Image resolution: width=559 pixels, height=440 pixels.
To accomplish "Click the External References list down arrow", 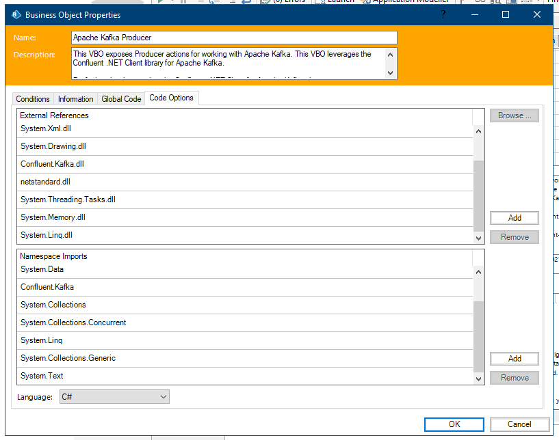I will pyautogui.click(x=478, y=238).
